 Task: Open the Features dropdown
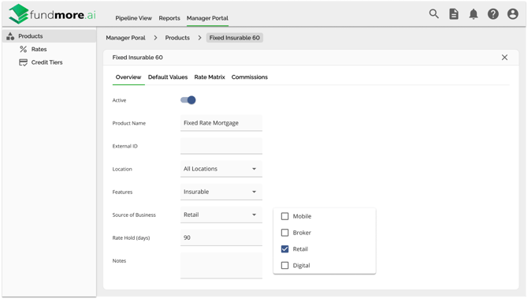coord(221,192)
